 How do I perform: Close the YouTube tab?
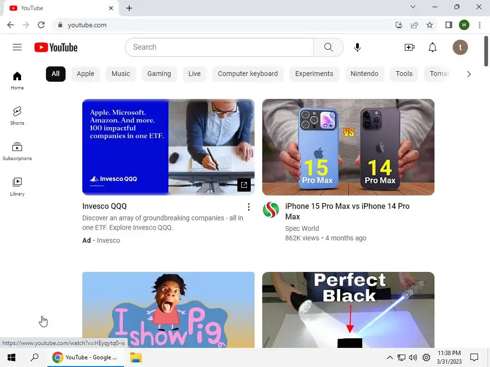pyautogui.click(x=111, y=8)
